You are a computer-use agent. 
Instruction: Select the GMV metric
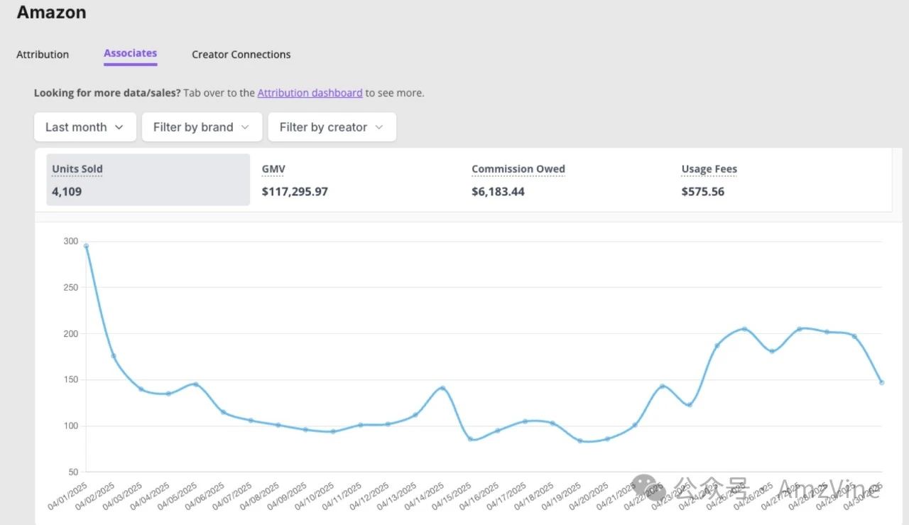coord(295,180)
